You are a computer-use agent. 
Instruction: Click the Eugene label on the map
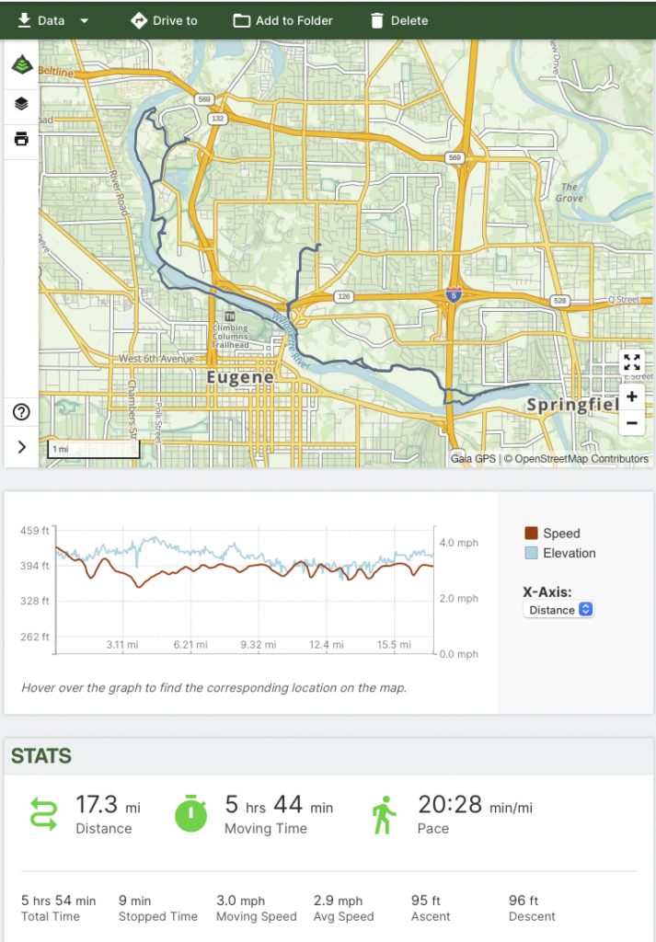(x=240, y=377)
